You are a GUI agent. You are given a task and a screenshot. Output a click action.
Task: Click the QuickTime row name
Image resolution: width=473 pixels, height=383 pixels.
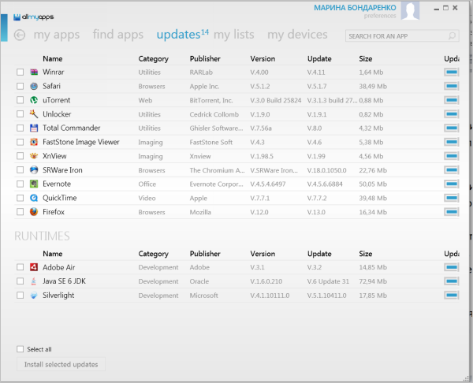click(59, 198)
